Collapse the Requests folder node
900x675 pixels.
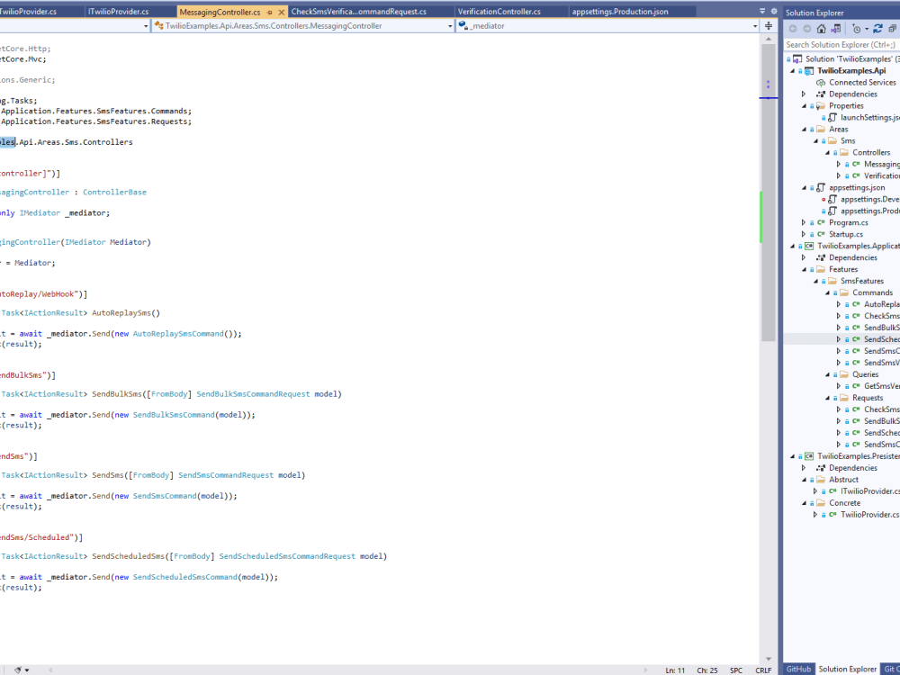tap(827, 398)
